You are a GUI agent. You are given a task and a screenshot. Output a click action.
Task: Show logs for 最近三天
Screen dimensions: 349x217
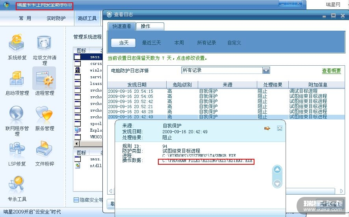(151, 42)
